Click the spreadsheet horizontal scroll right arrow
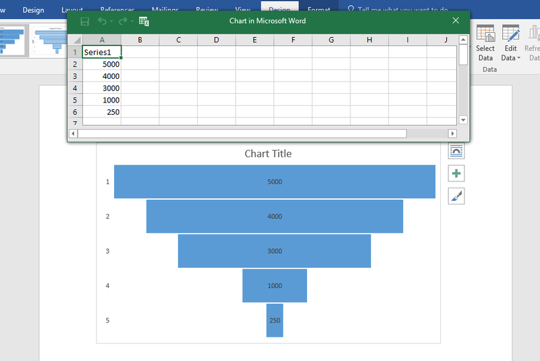 point(452,134)
